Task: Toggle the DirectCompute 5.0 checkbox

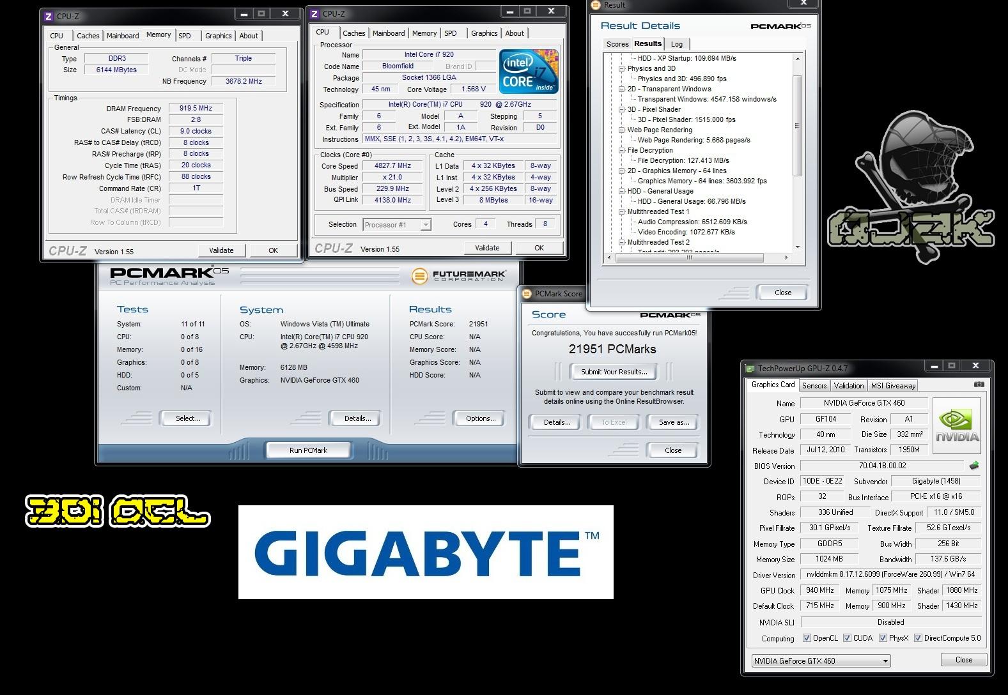Action: pyautogui.click(x=918, y=638)
